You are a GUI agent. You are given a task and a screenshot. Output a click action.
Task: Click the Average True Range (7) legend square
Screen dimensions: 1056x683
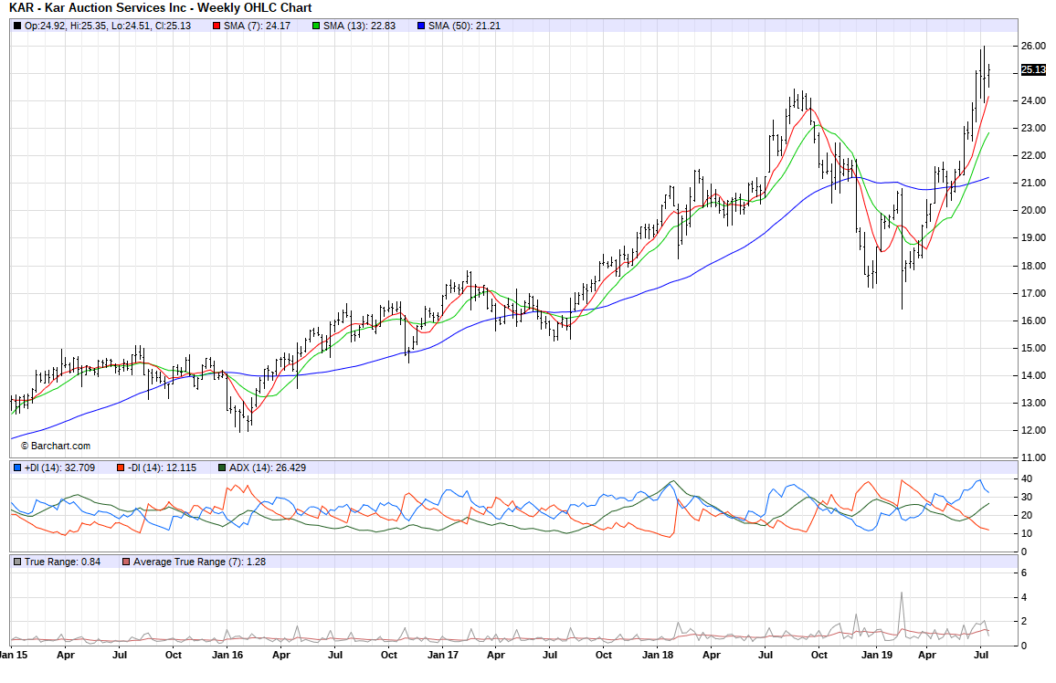[127, 561]
